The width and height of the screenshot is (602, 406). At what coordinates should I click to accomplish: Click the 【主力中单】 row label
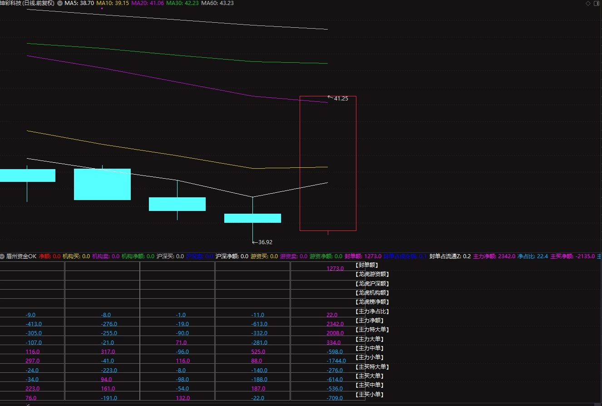(370, 348)
